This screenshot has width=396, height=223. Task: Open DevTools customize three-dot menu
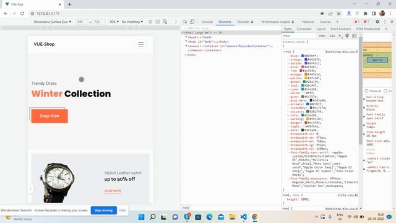(x=385, y=22)
